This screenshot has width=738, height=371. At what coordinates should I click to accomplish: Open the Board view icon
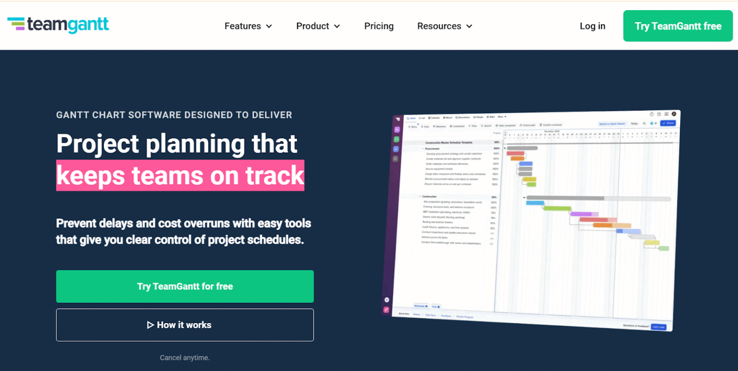tap(447, 117)
